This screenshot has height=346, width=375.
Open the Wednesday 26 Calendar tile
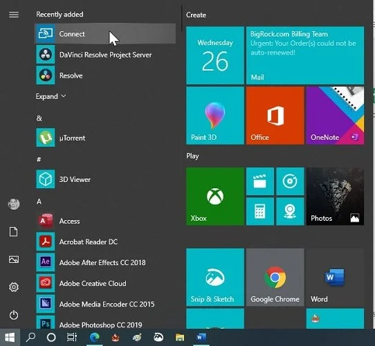215,55
